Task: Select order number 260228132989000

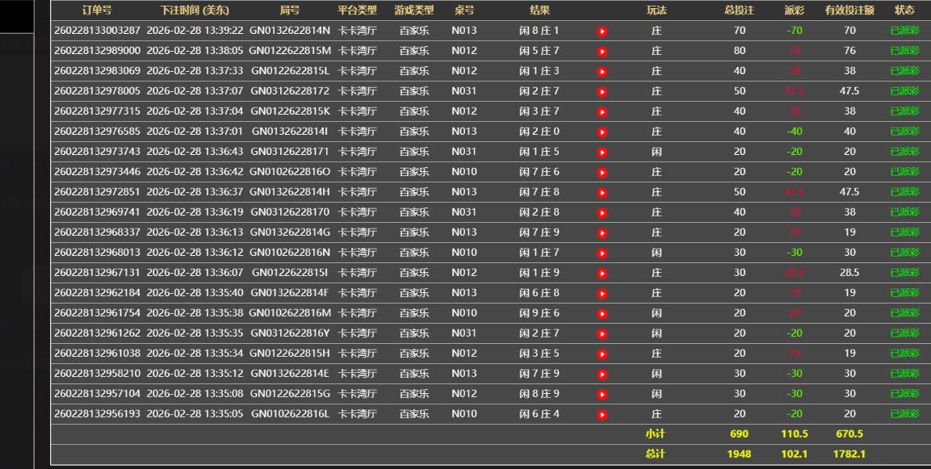Action: tap(97, 51)
